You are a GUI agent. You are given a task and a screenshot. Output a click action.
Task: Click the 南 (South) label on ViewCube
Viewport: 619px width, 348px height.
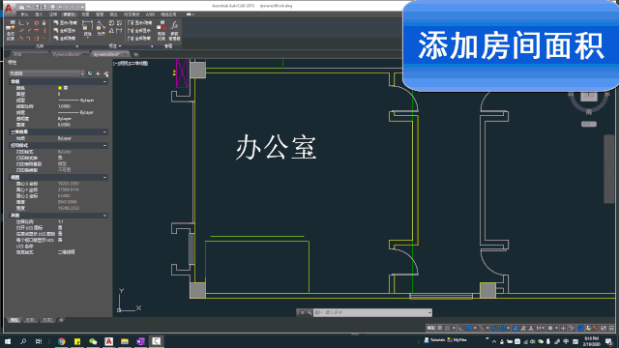point(589,112)
